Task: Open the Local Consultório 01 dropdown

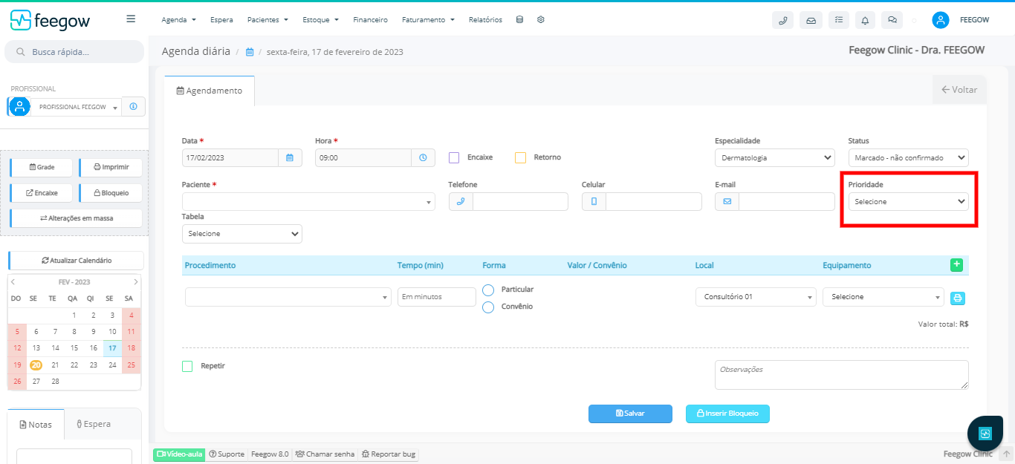Action: tap(756, 297)
